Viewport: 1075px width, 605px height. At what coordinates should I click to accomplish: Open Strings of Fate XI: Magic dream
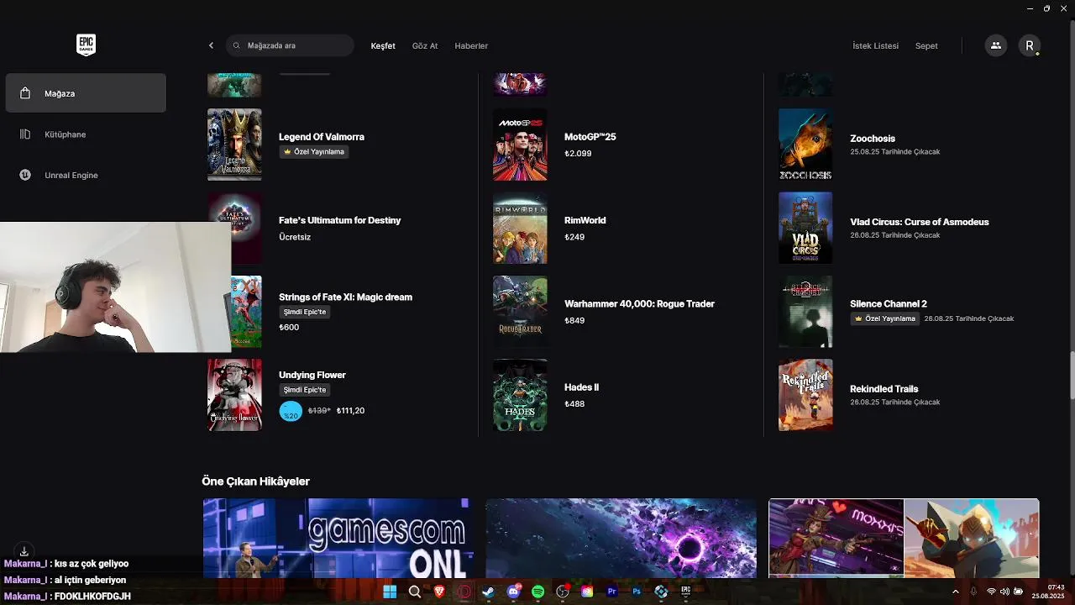345,297
